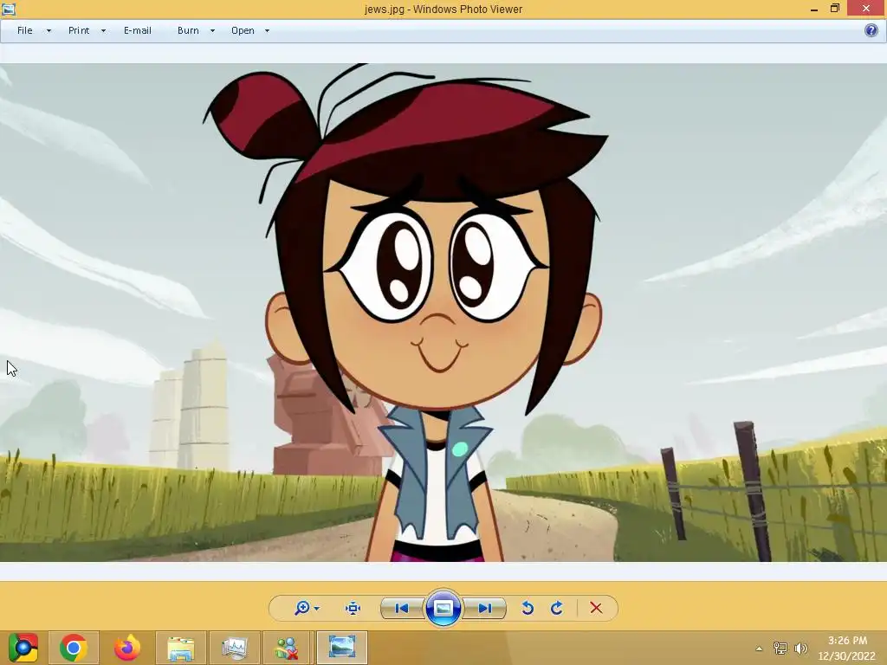This screenshot has width=887, height=665.
Task: Select the Photo Viewer taskbar button
Action: (341, 648)
